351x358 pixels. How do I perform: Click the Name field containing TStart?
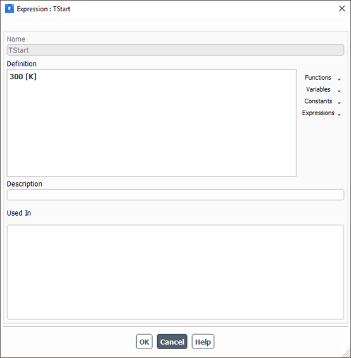point(175,50)
